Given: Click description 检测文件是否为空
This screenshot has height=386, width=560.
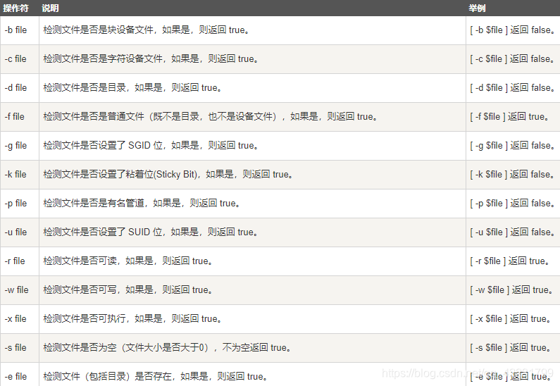Looking at the screenshot, I should coord(167,348).
